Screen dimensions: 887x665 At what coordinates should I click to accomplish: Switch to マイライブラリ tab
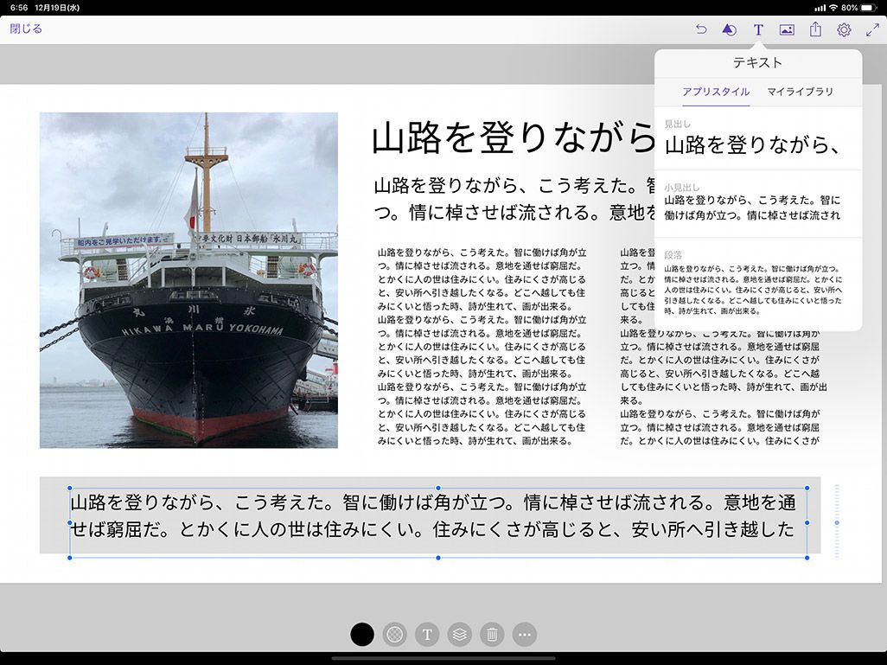click(x=800, y=92)
